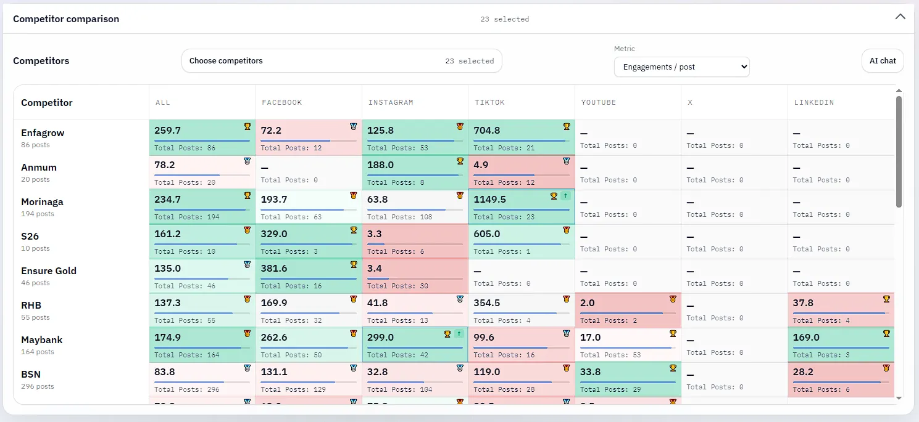
Task: Select the Enfagrow competitor row label
Action: pyautogui.click(x=43, y=132)
